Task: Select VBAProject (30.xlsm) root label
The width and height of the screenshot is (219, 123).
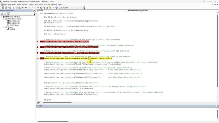Action: (13, 17)
